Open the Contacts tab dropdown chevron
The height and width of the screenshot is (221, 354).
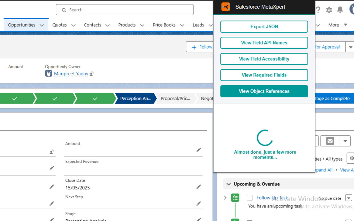(x=108, y=25)
